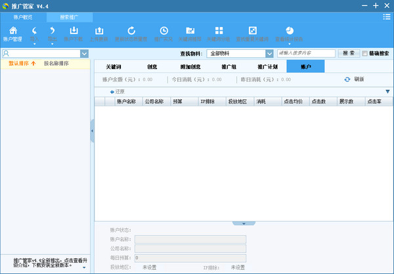Click the four-squares grid toolbar icon

[x=219, y=31]
